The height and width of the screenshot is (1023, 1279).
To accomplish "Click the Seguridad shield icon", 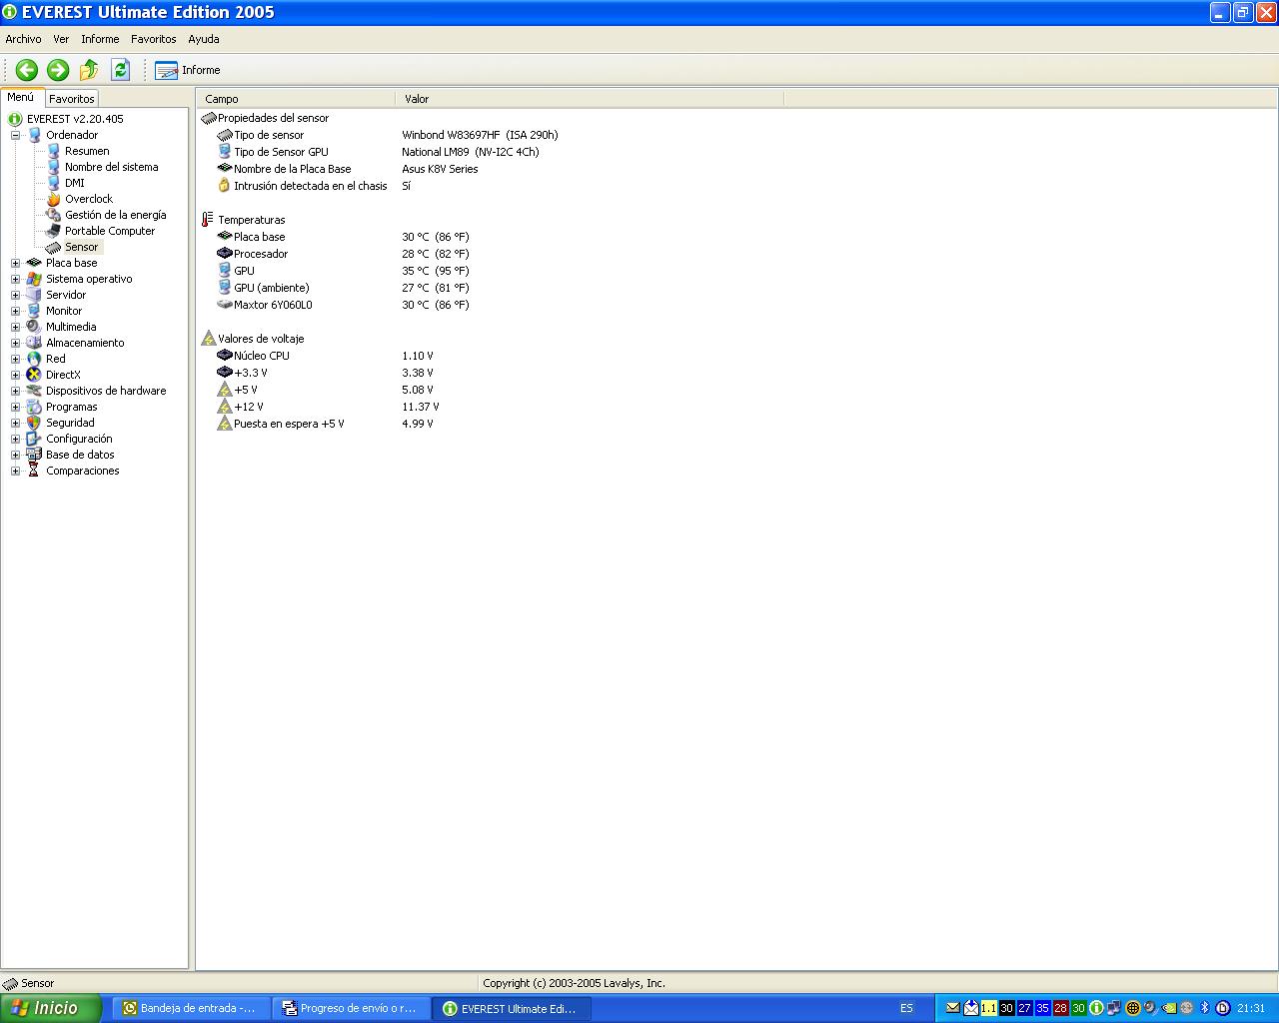I will pos(34,423).
